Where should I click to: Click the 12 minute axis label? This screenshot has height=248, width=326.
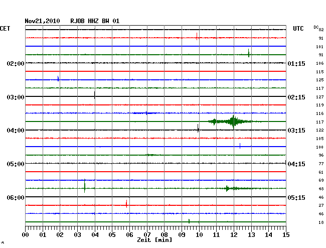[x=234, y=234]
